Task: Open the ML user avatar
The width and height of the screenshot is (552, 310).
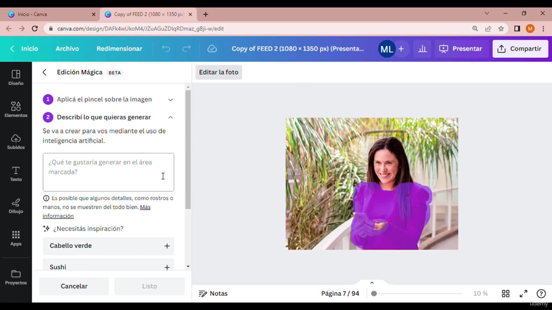Action: 387,49
